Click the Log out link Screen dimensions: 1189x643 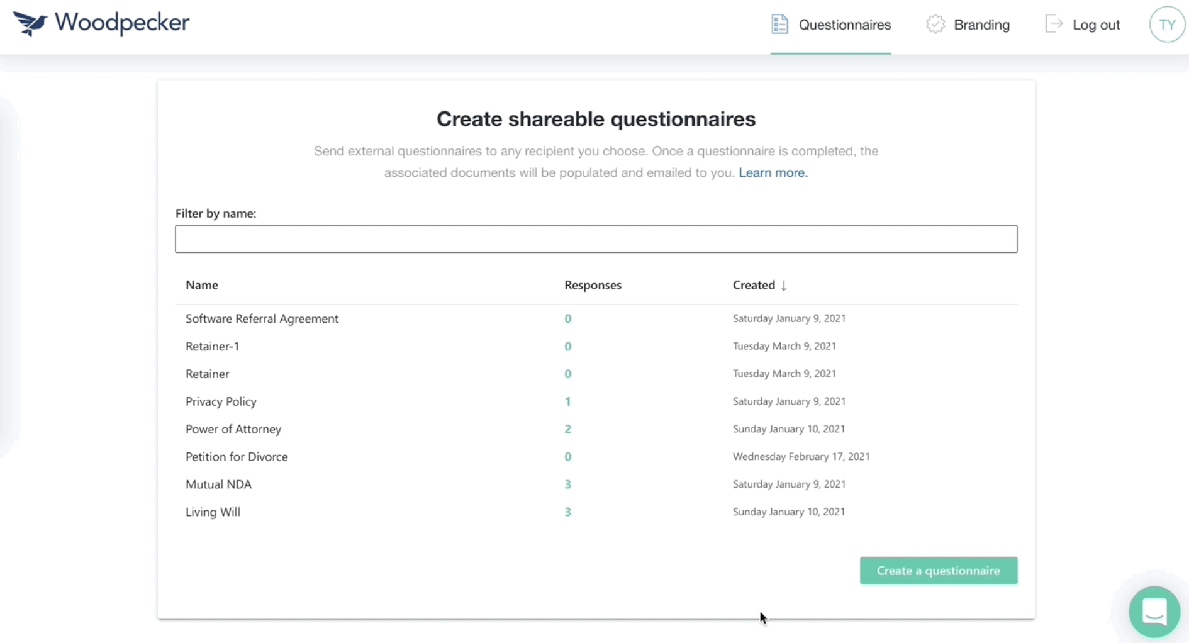1096,25
